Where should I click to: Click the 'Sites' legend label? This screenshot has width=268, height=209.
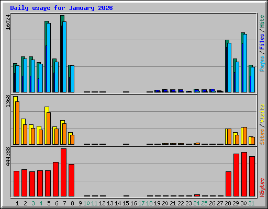(x=262, y=137)
